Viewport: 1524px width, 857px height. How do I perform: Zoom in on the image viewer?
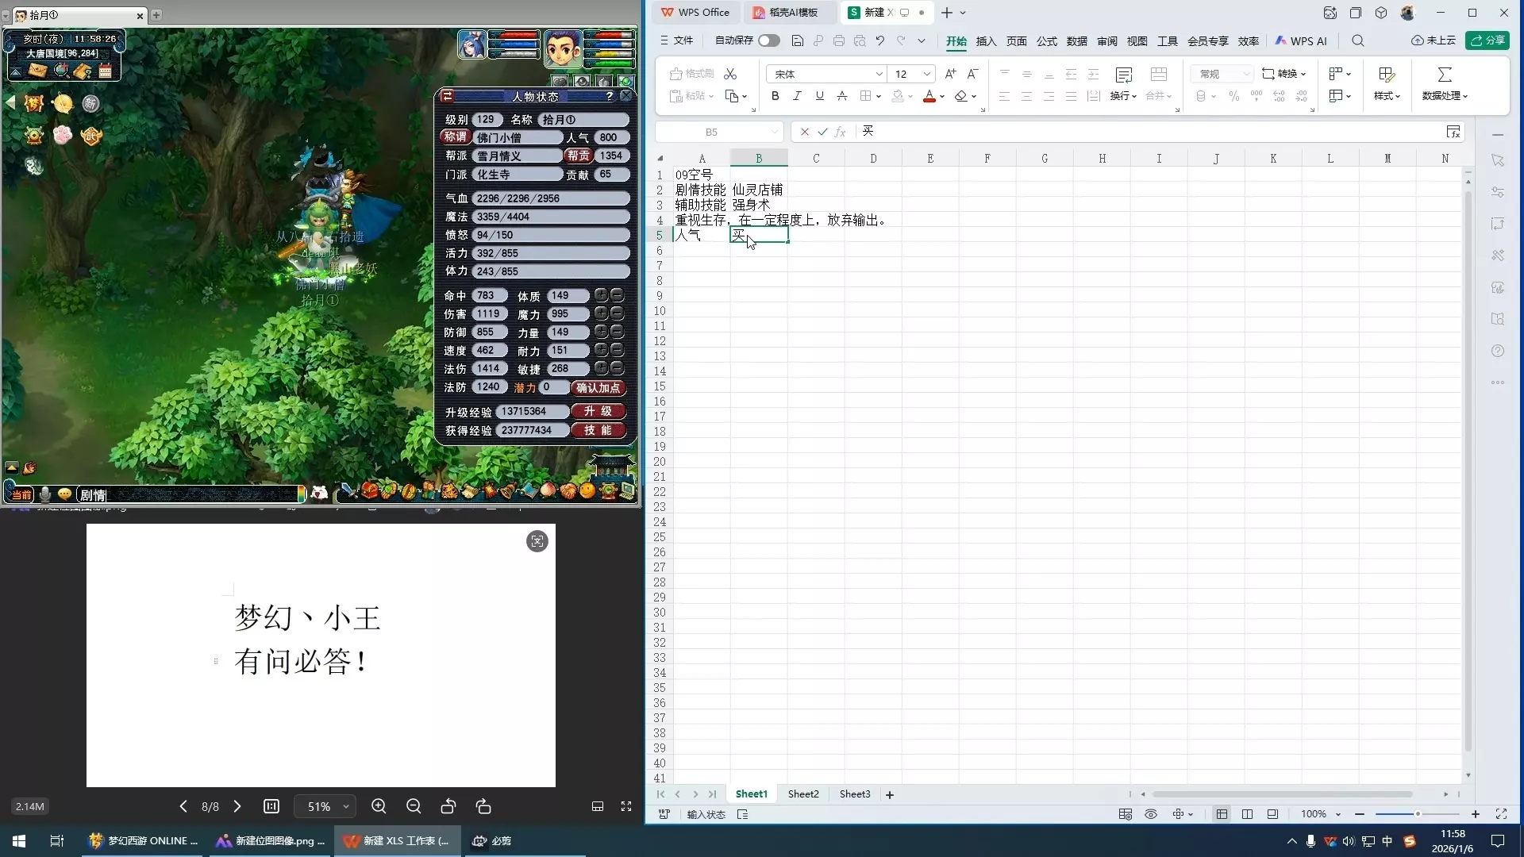379,806
